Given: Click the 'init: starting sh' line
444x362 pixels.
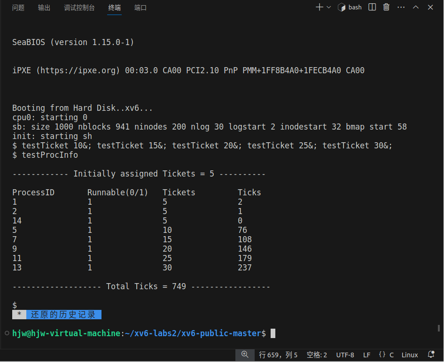Looking at the screenshot, I should tap(52, 136).
